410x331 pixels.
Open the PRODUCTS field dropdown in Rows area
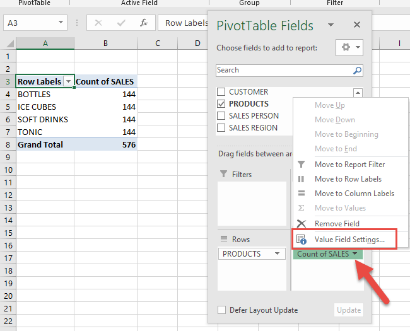pos(277,253)
